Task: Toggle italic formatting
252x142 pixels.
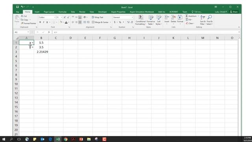Action: [x=44, y=22]
